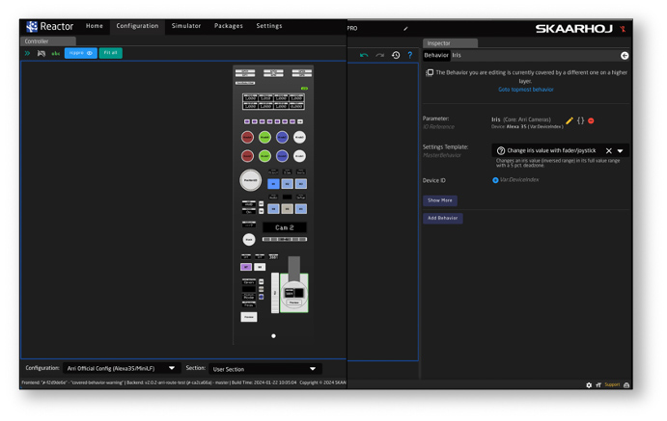
Task: Open the Packages menu
Action: tap(229, 26)
